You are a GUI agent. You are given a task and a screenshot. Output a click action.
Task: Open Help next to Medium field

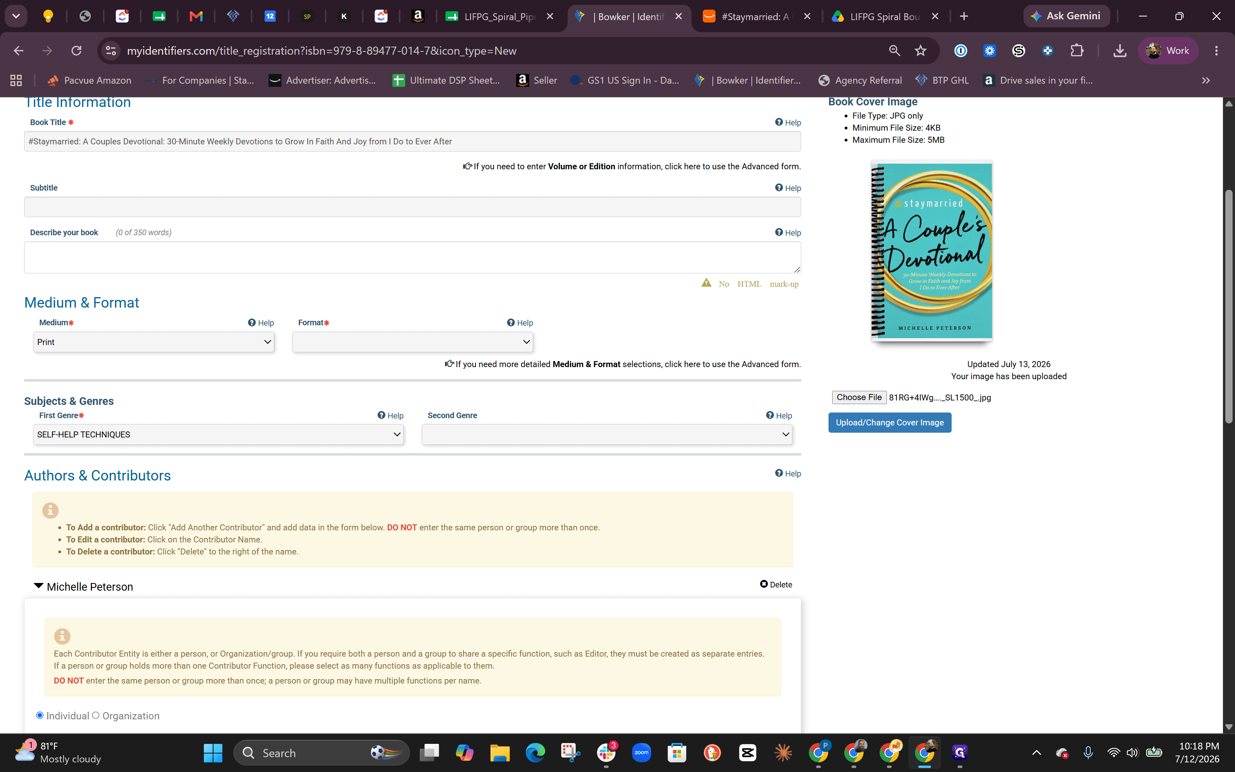261,323
